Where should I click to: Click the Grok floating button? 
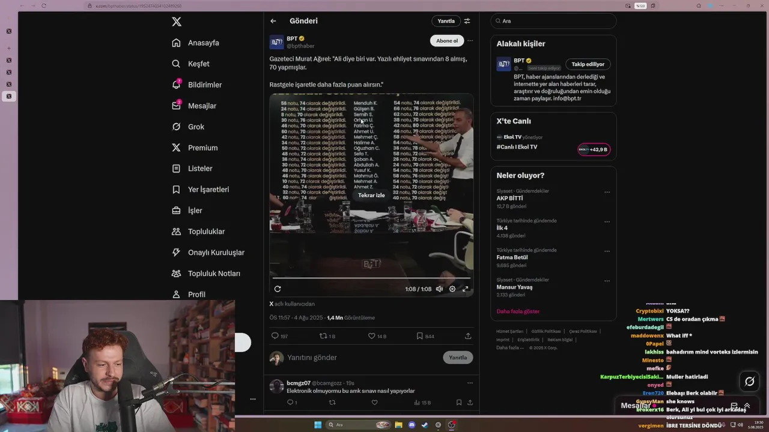pyautogui.click(x=750, y=382)
